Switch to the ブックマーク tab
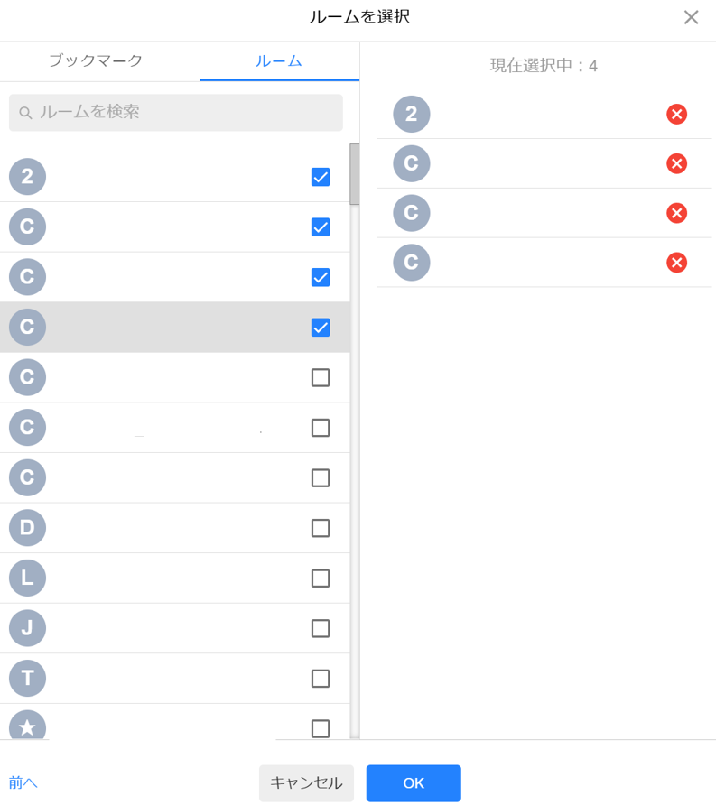 coord(96,60)
